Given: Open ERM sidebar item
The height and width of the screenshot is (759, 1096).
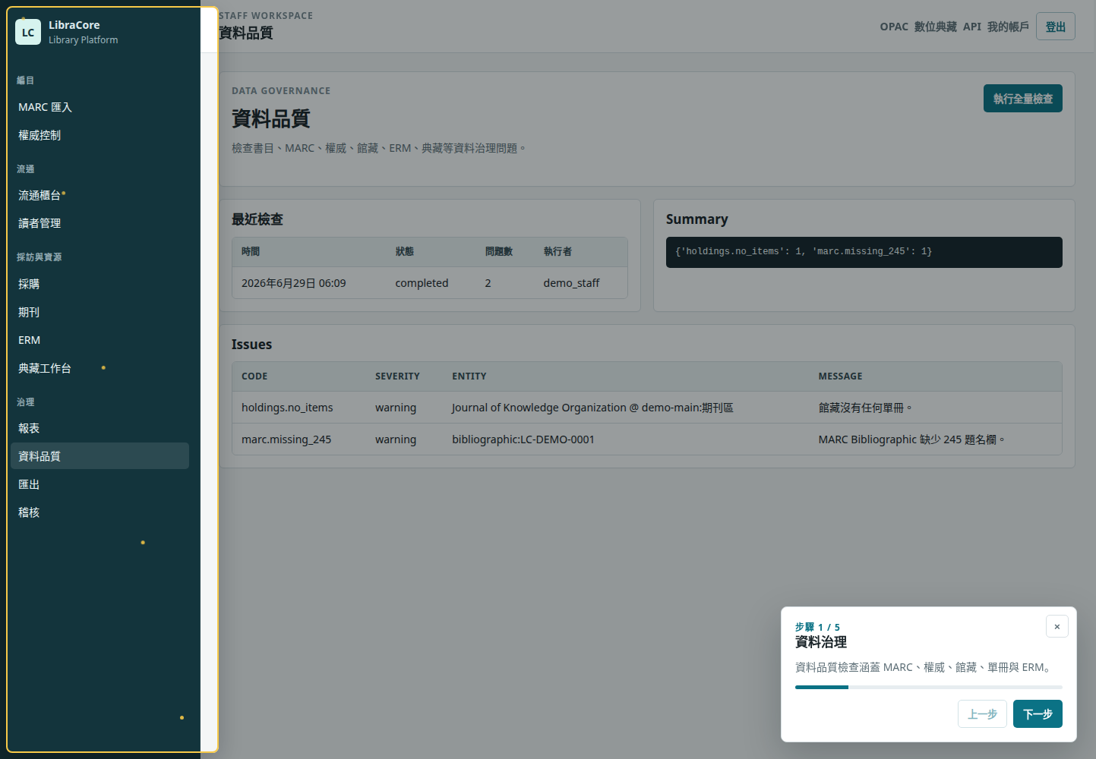Looking at the screenshot, I should click(99, 340).
